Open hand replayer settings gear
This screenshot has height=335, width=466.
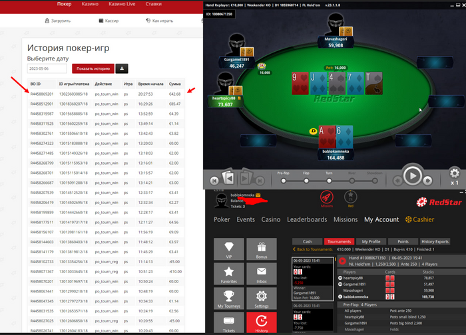pos(455,173)
